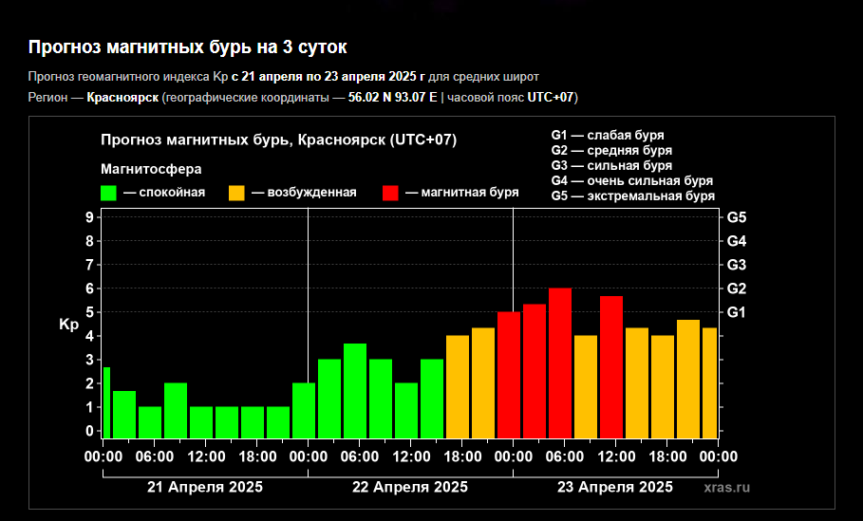Click the 'G5 — экстремальная буря' description
Image resolution: width=863 pixels, height=521 pixels.
633,195
